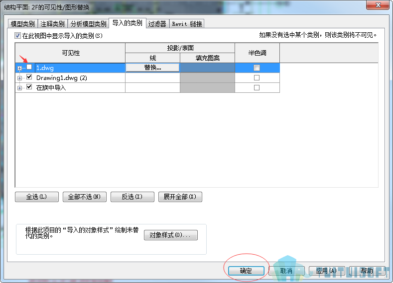Select the 1.dwg row label

[45, 68]
